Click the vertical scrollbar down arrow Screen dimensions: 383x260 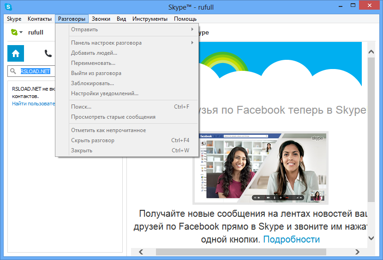[371, 238]
